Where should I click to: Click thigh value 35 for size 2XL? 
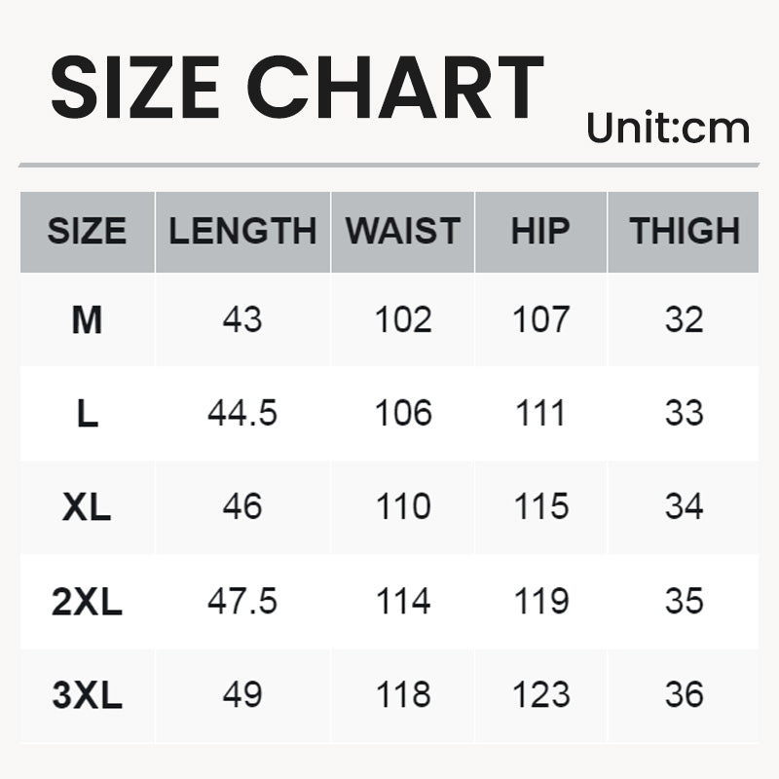pos(684,602)
